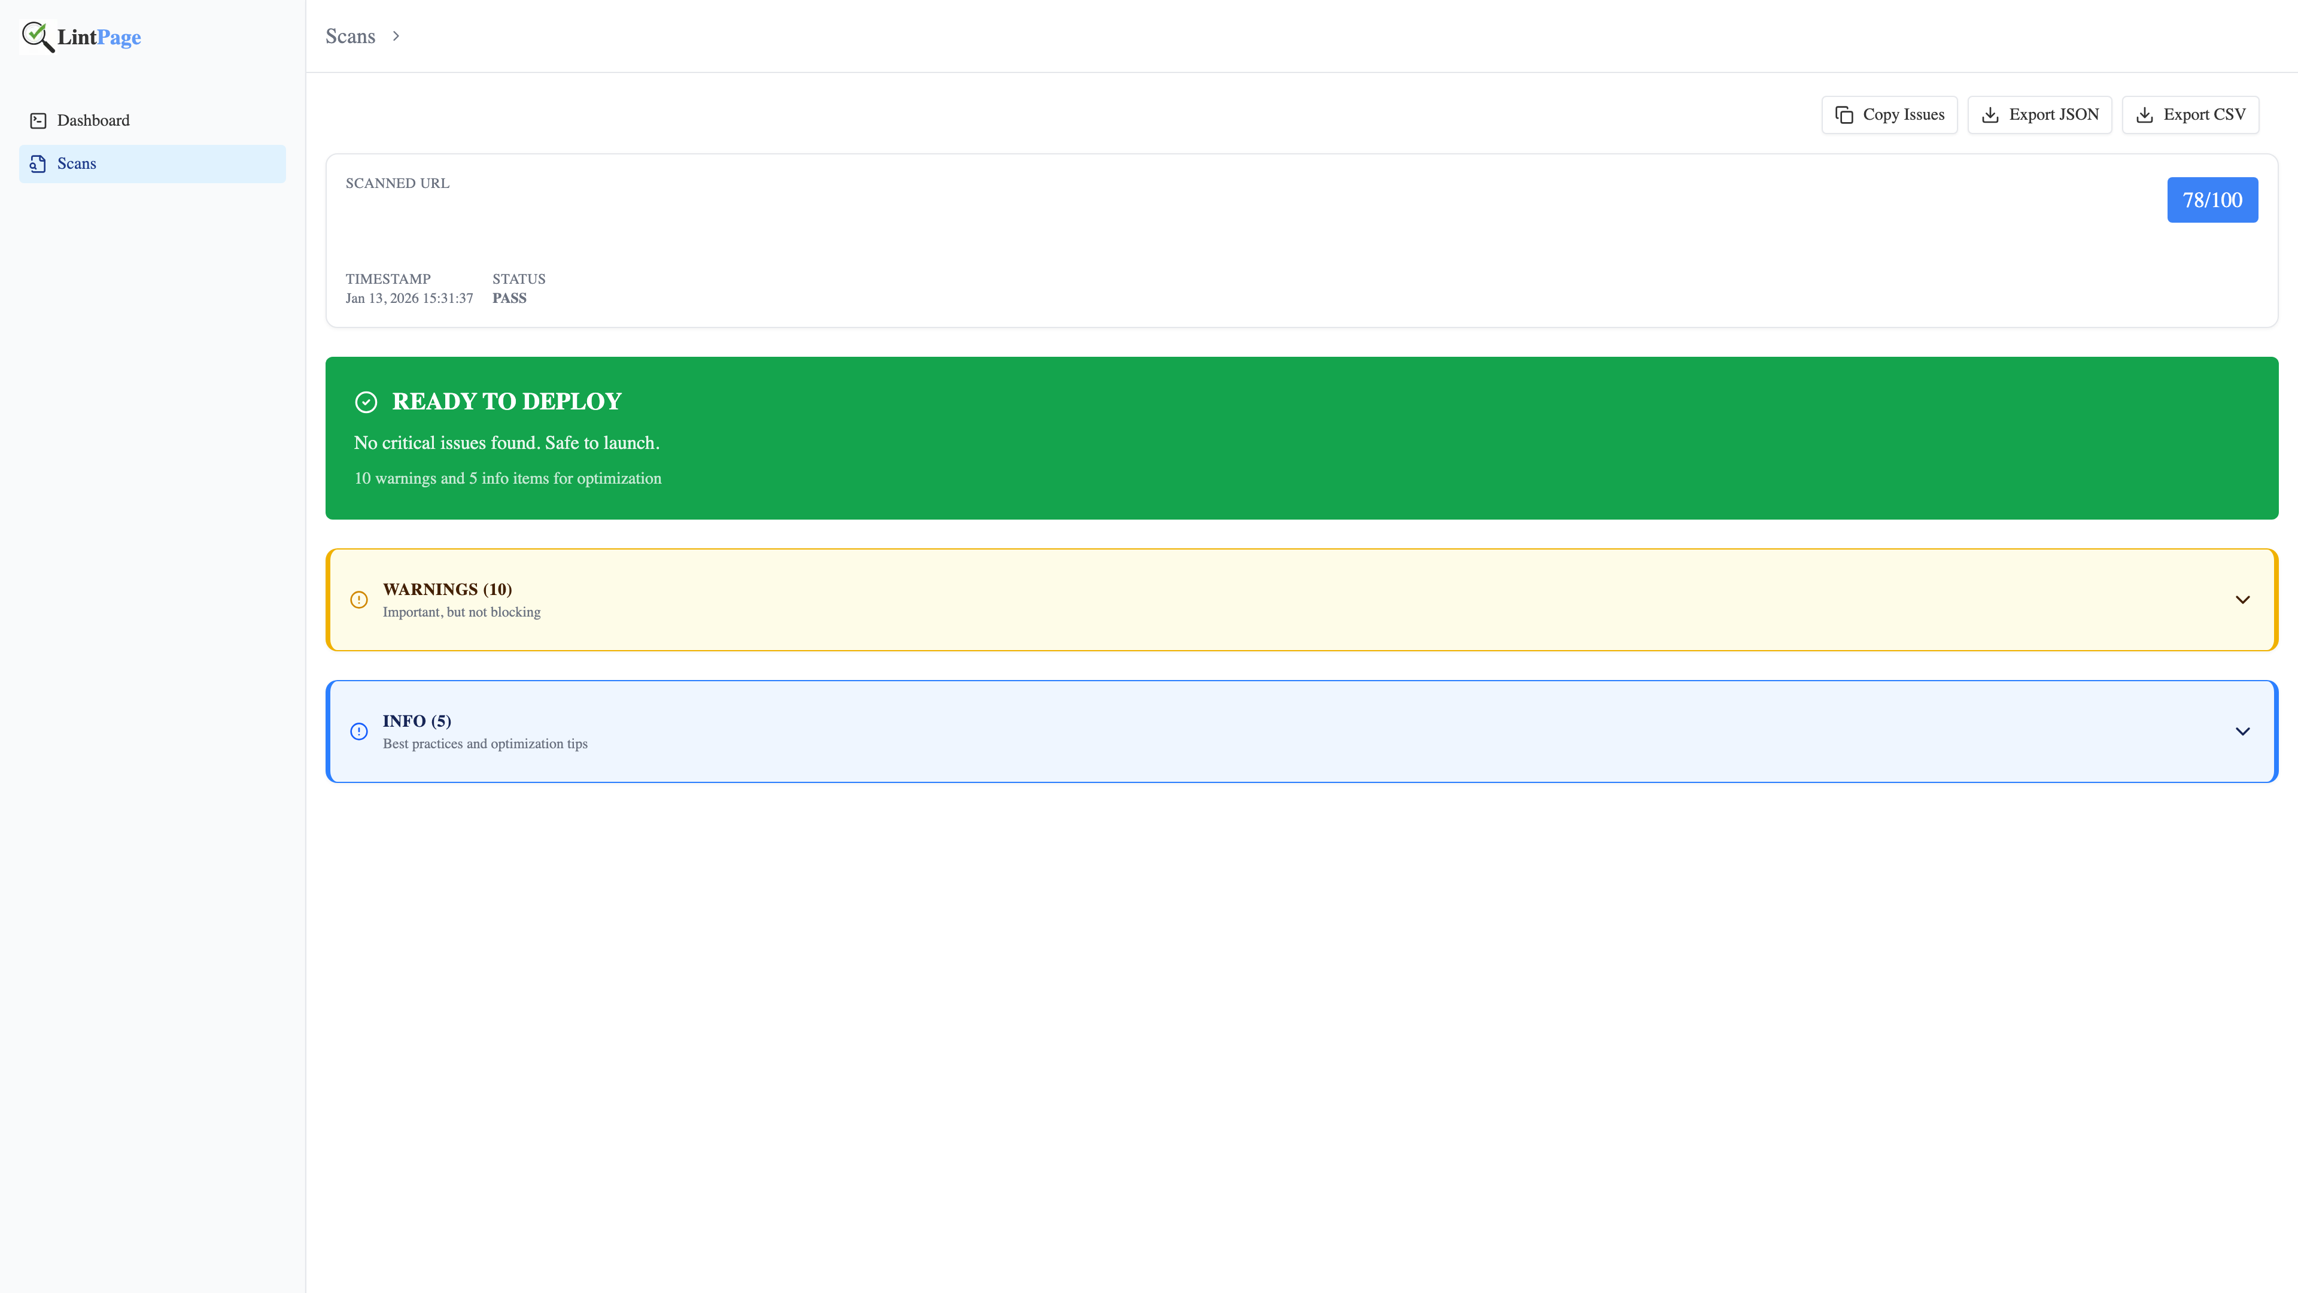The height and width of the screenshot is (1293, 2298).
Task: Click the Scans document icon in sidebar
Action: 38,163
